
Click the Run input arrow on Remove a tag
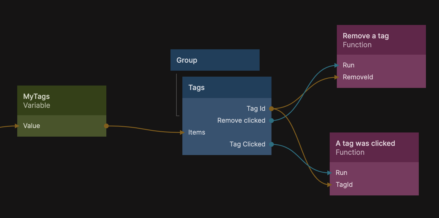pyautogui.click(x=337, y=65)
